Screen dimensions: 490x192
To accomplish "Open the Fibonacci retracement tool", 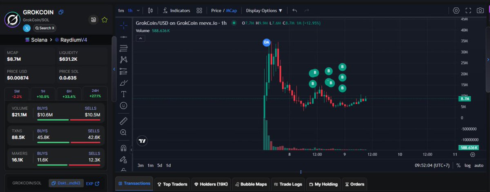I will pyautogui.click(x=124, y=49).
